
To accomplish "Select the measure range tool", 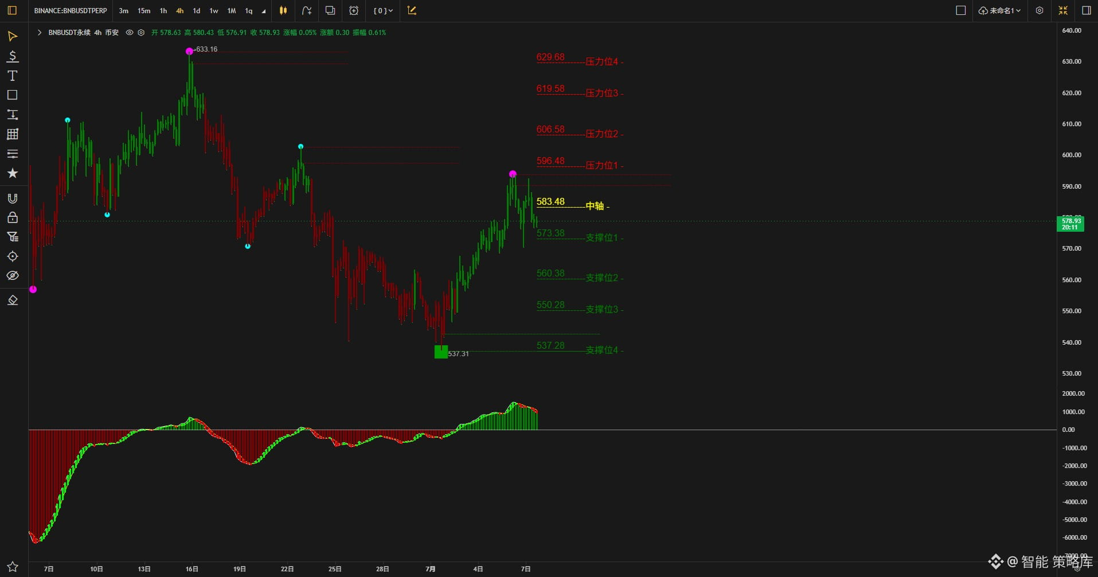I will pos(12,115).
